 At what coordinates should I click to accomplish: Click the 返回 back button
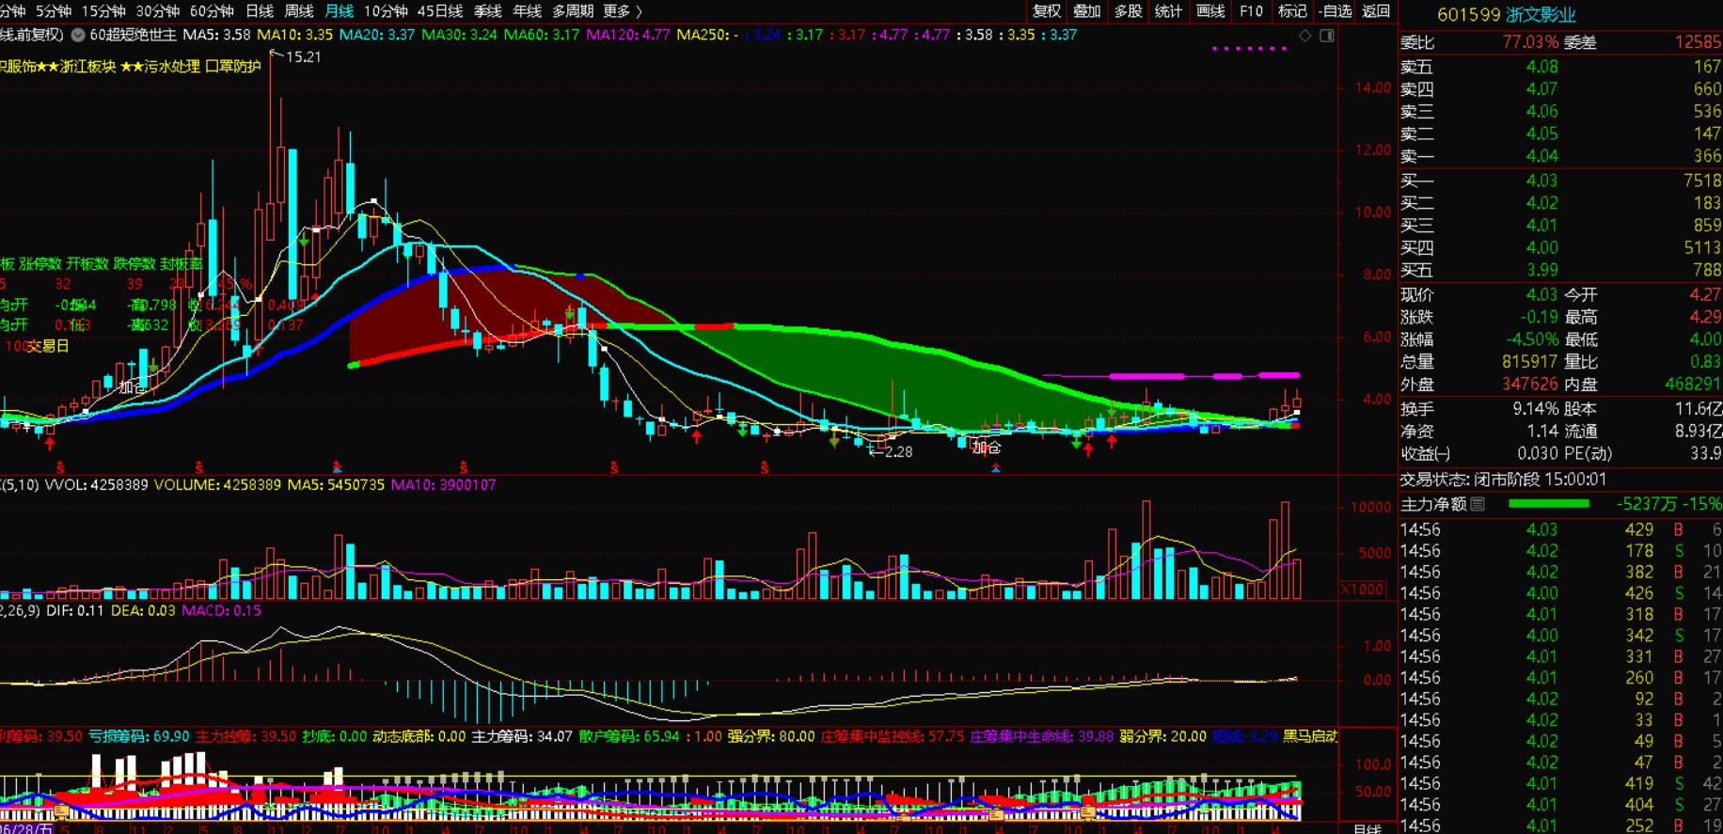pos(1376,11)
